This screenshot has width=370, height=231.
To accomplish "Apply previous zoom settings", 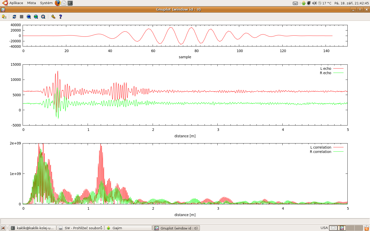I will pos(29,17).
